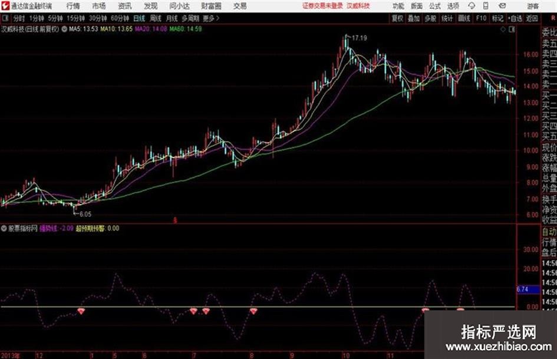Switch to the 30分钟 period tab
This screenshot has height=359, width=557.
pyautogui.click(x=98, y=18)
